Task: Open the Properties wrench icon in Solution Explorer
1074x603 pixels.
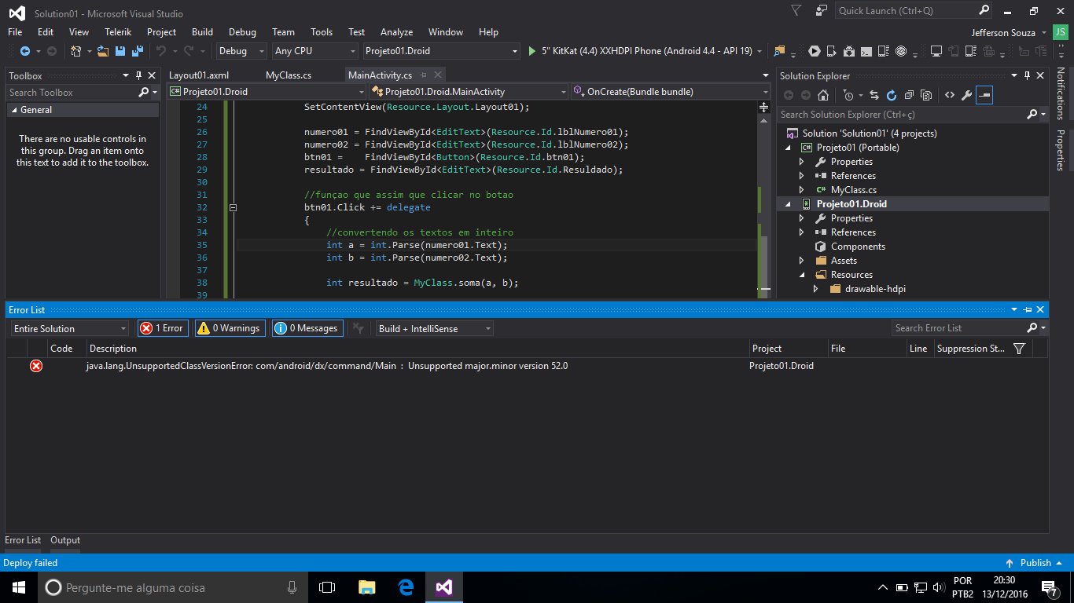Action: click(967, 95)
